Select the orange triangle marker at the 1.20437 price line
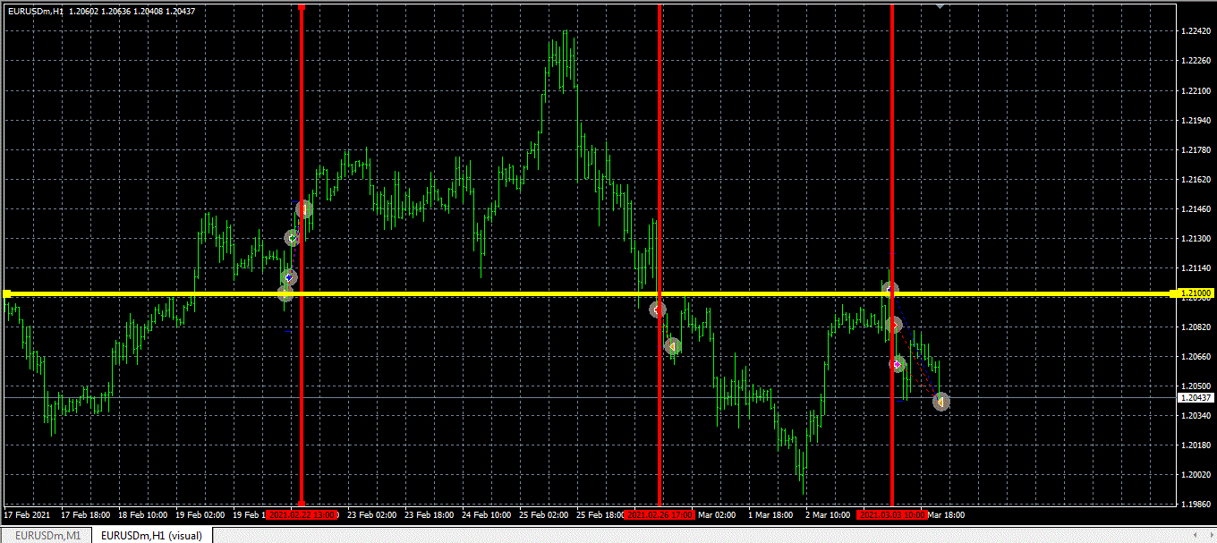1217x543 pixels. click(940, 403)
